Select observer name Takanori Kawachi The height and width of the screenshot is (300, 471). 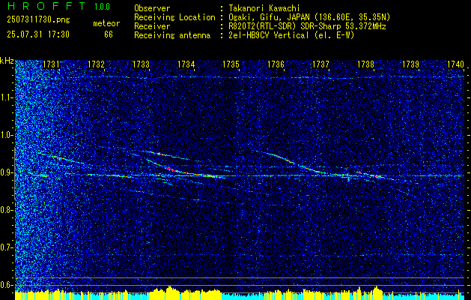(x=264, y=9)
